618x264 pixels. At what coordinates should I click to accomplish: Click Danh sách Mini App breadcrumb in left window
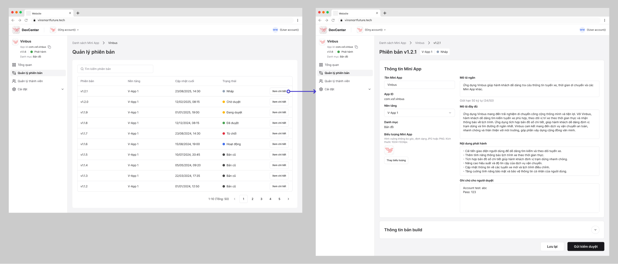click(x=86, y=43)
